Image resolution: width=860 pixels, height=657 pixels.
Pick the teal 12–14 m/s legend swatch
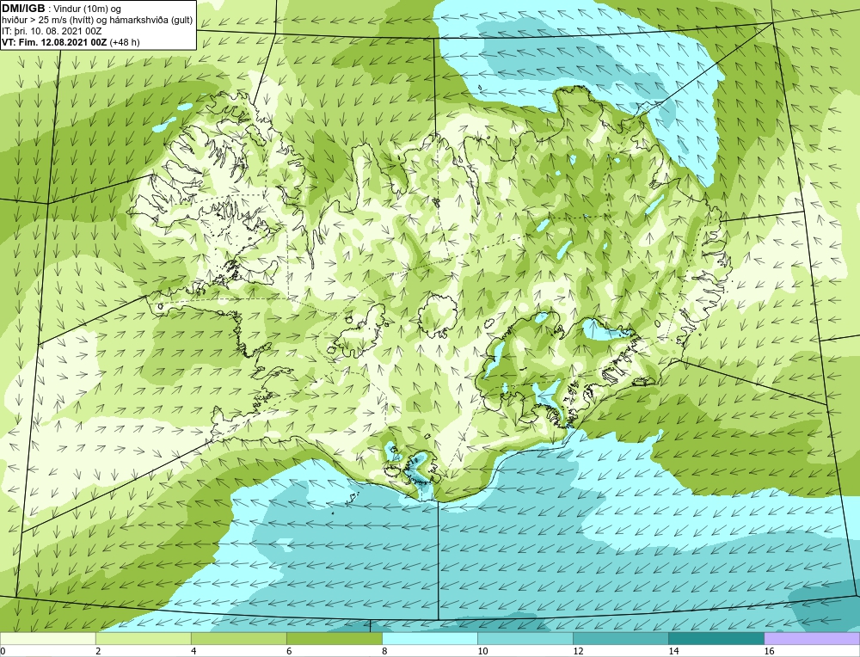620,638
